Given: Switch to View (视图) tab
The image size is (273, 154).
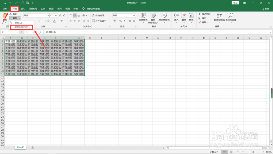Looking at the screenshot, I should pyautogui.click(x=67, y=9).
